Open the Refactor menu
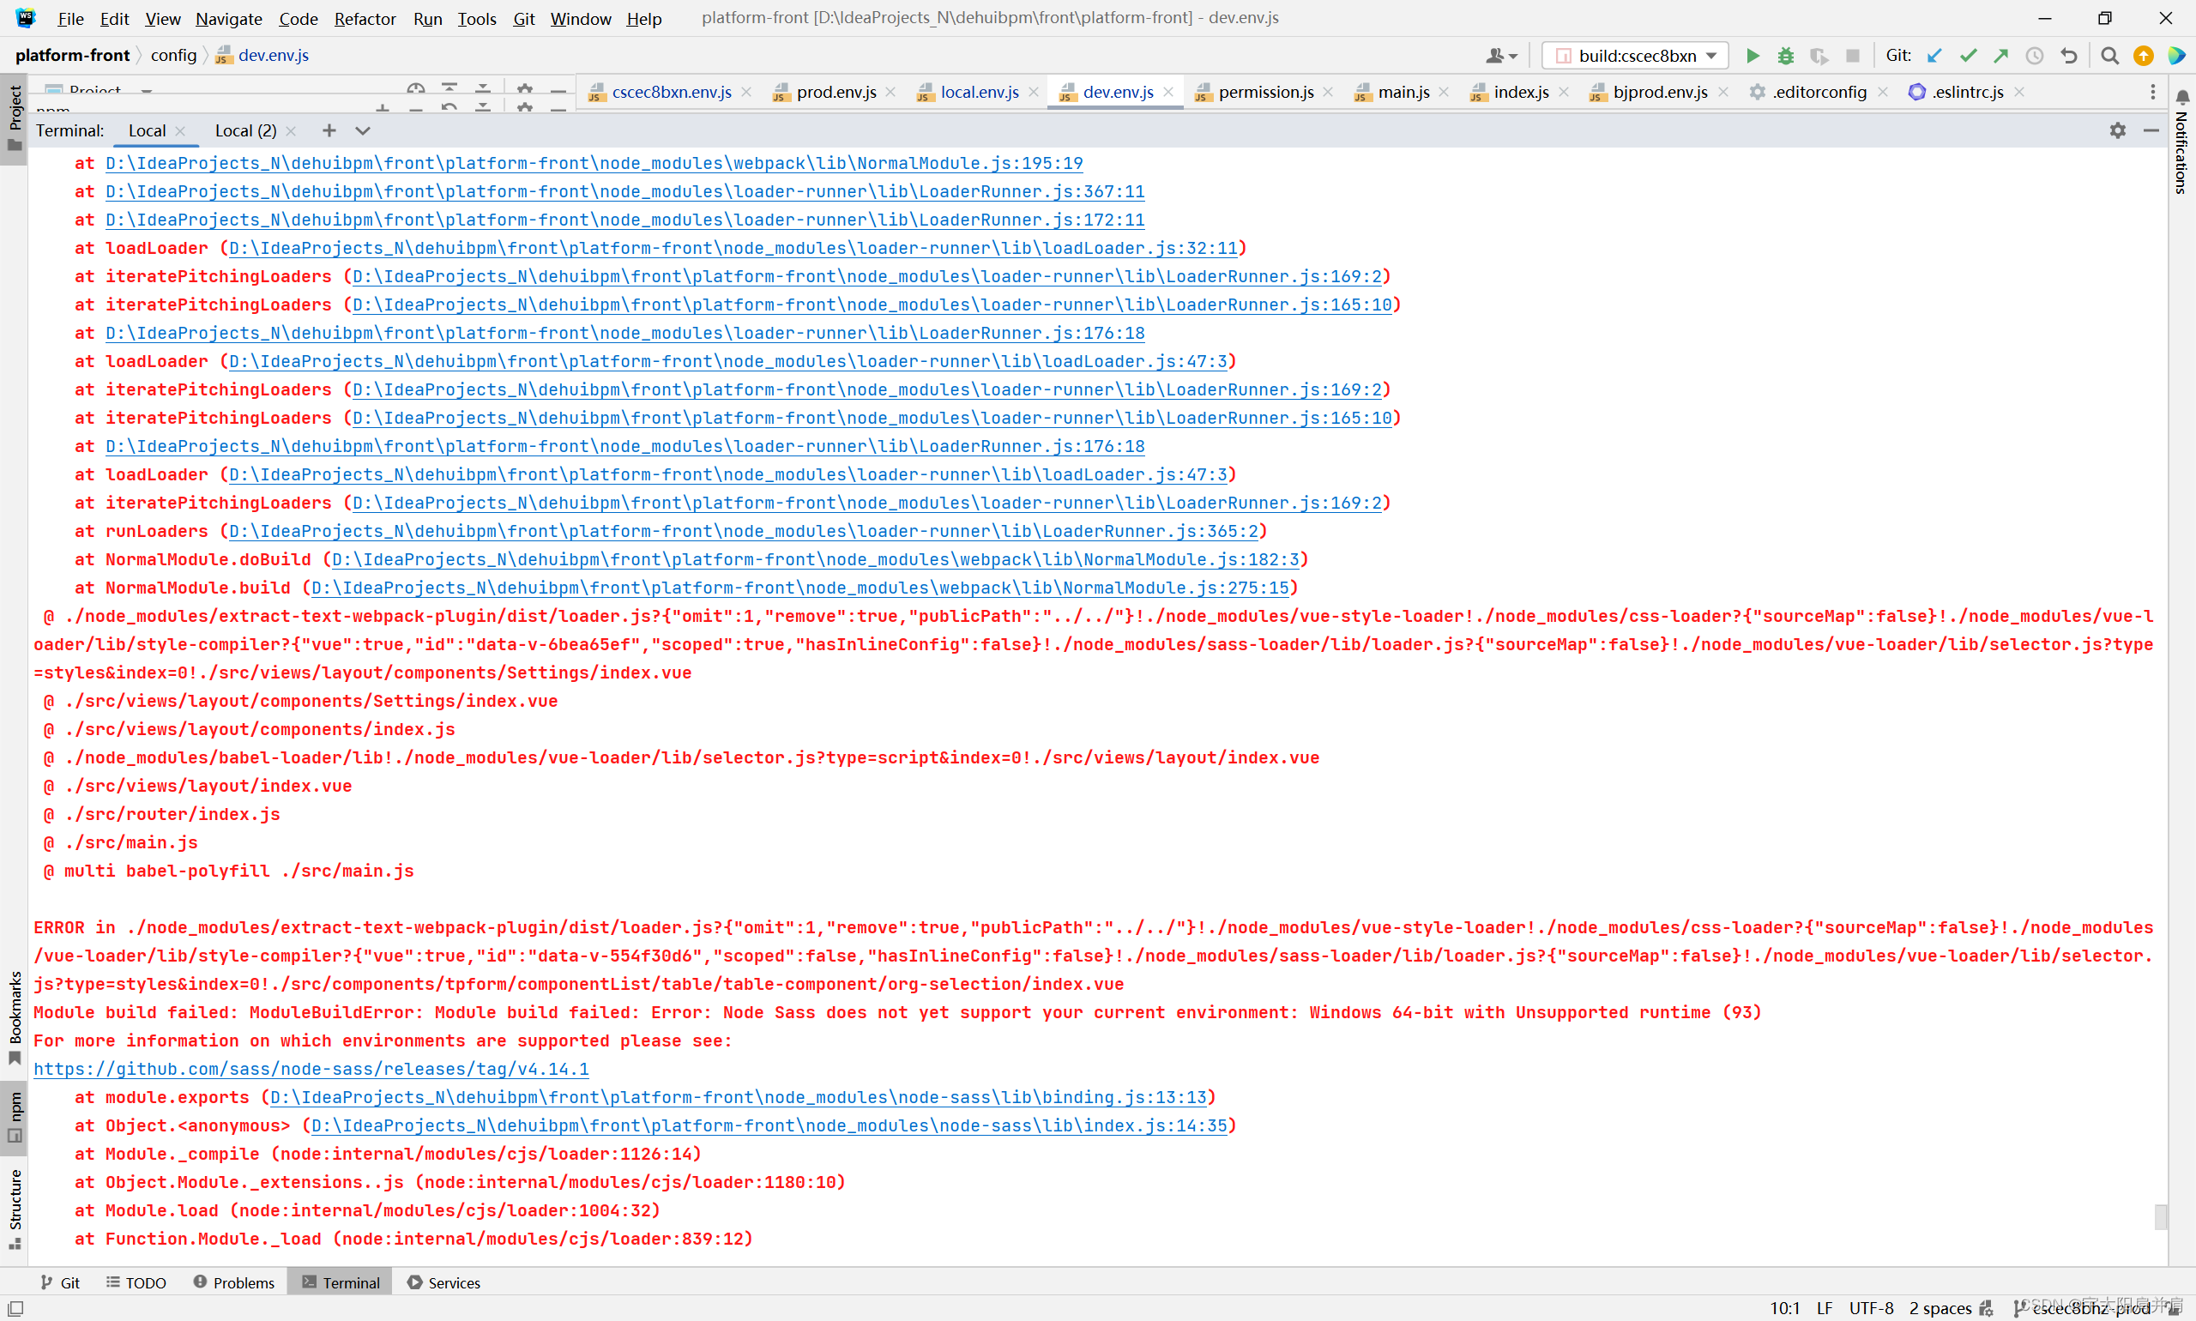 point(364,19)
